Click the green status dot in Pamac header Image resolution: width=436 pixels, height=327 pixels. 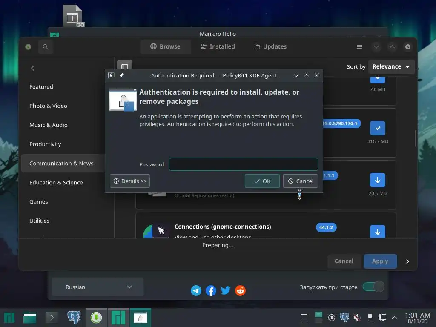point(28,47)
